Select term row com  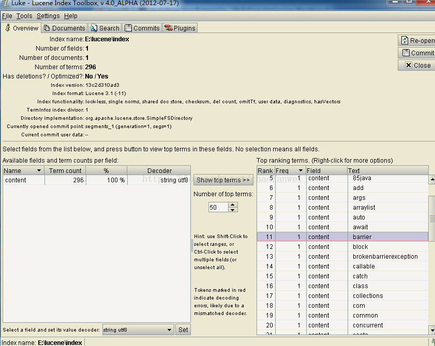(x=342, y=306)
